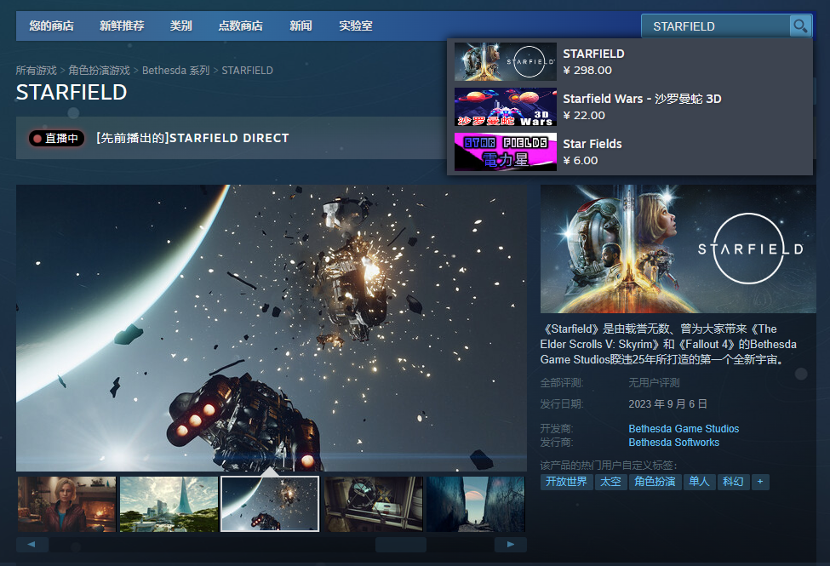This screenshot has width=830, height=566.
Task: Click the 单人 tag
Action: [x=699, y=482]
